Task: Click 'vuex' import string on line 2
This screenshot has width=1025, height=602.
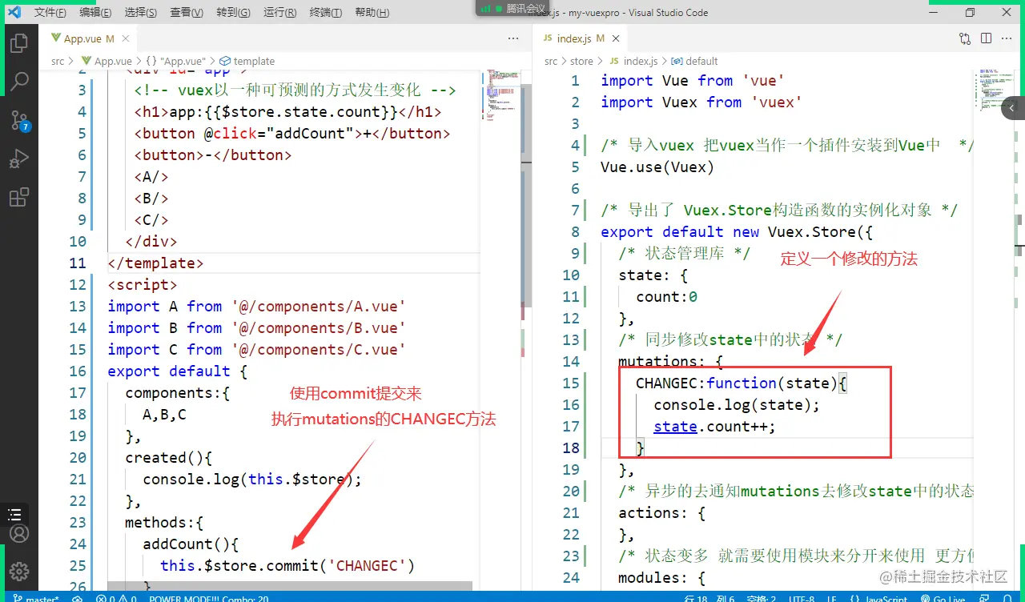Action: tap(777, 102)
